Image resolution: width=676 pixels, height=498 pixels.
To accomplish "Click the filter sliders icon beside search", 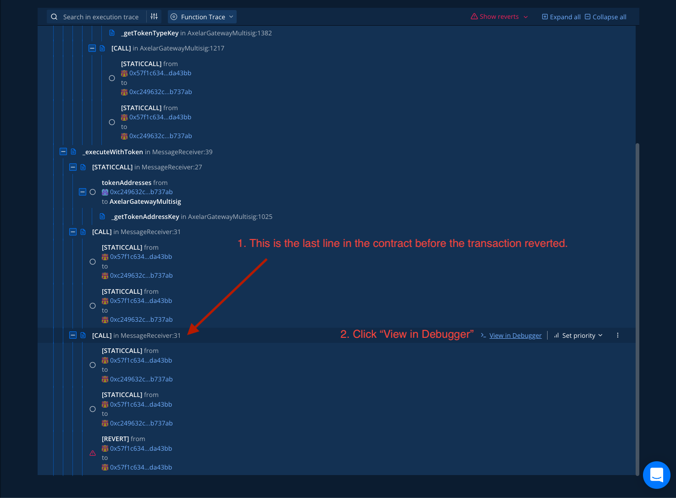I will (154, 17).
